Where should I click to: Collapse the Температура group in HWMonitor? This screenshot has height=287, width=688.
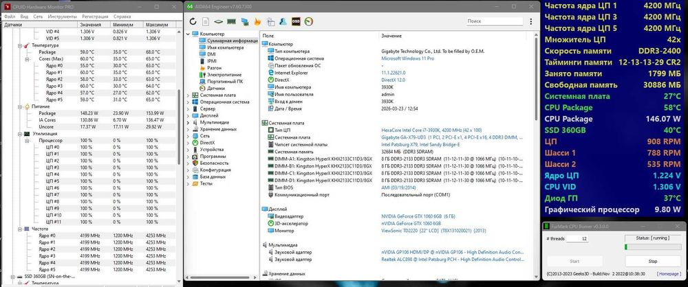[20, 45]
